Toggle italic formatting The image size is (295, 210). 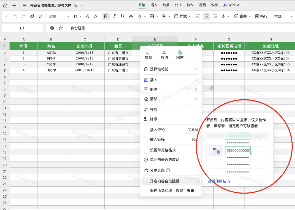(x=114, y=16)
